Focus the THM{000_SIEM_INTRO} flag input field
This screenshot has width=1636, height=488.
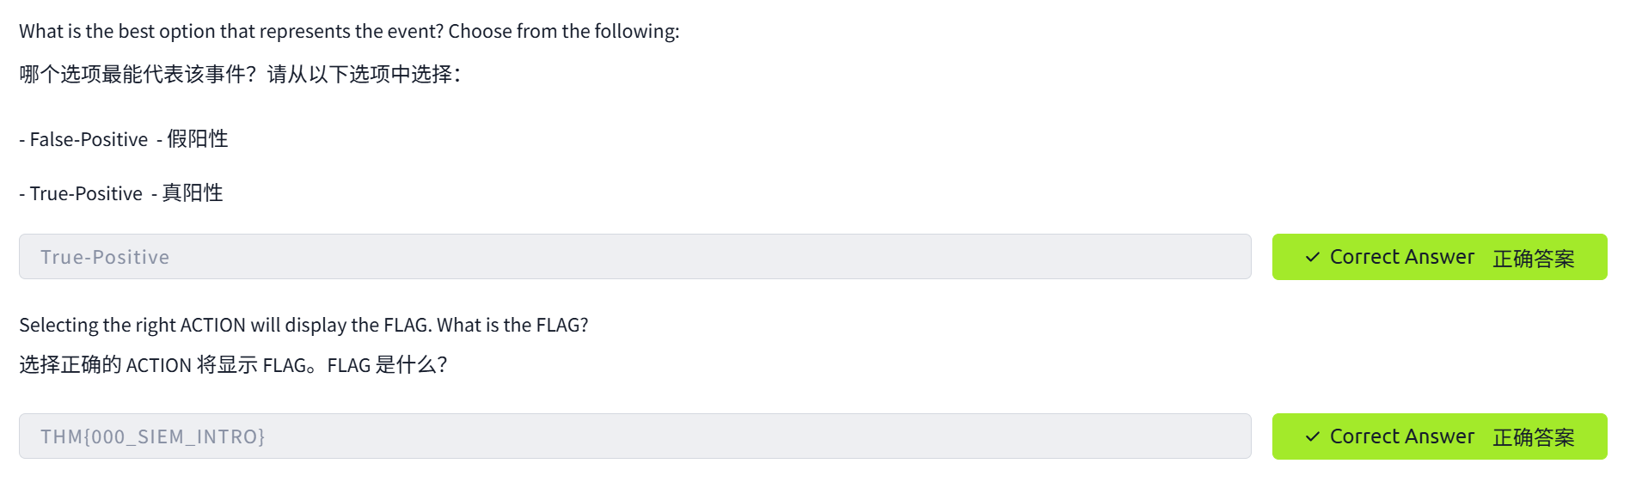click(634, 436)
